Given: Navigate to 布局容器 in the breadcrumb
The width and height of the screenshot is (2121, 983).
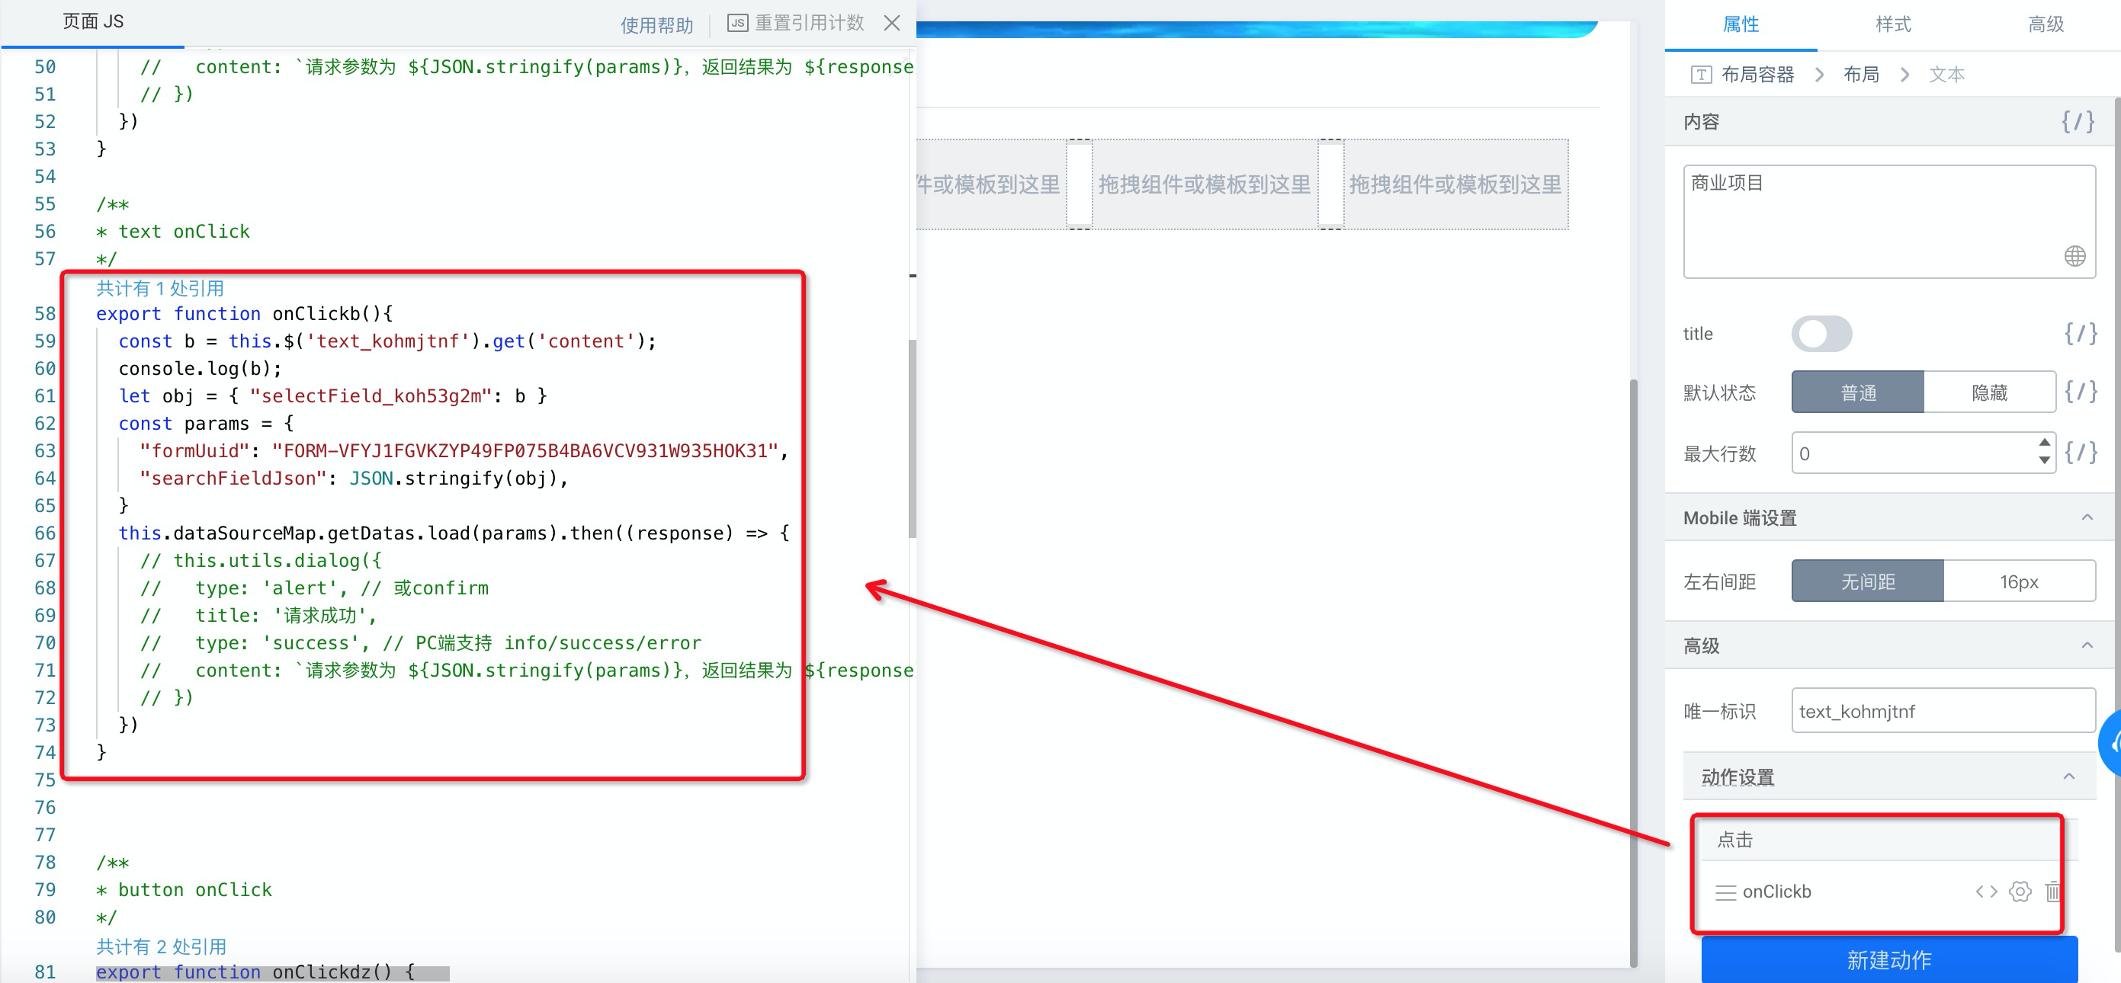Looking at the screenshot, I should [1757, 75].
